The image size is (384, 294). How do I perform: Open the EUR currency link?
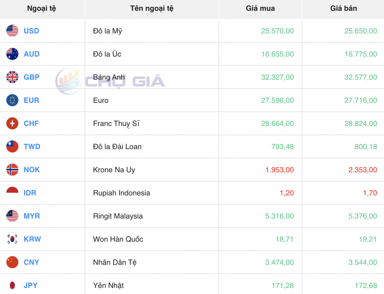(x=32, y=100)
